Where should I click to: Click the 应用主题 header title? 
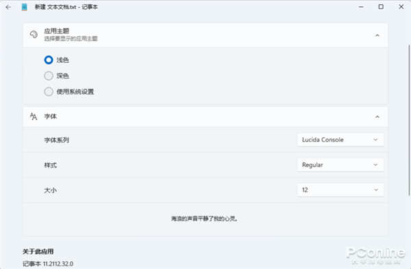(x=57, y=31)
